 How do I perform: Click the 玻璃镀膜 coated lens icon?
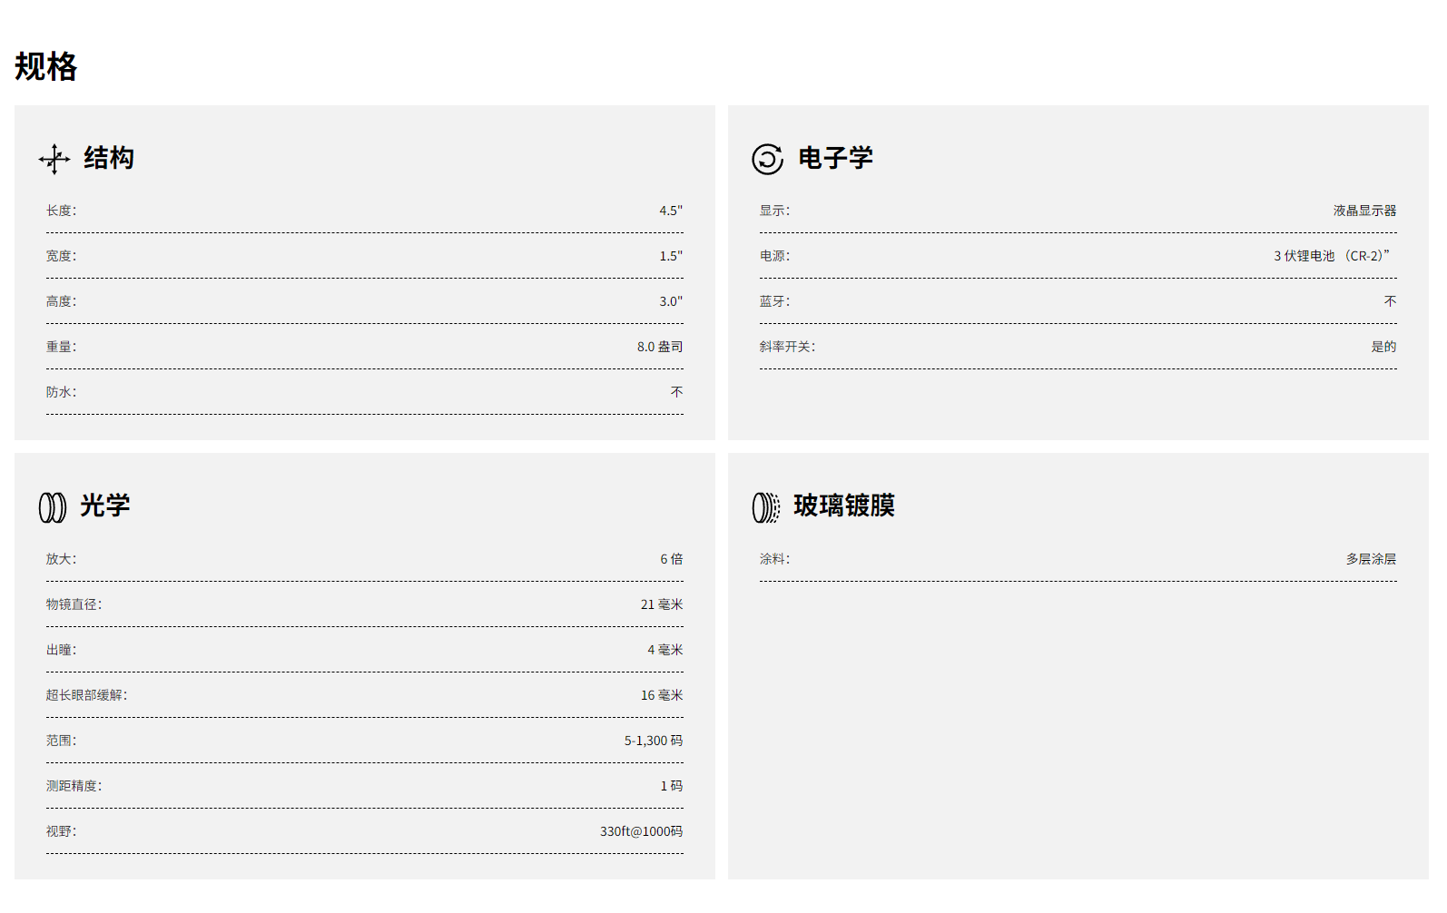pos(766,507)
